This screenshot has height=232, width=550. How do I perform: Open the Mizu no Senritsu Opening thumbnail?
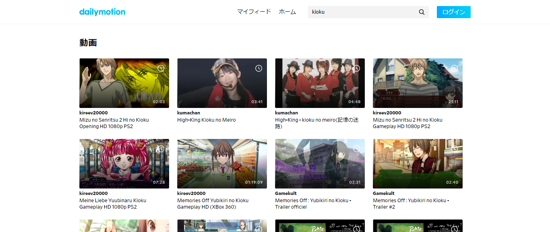124,83
